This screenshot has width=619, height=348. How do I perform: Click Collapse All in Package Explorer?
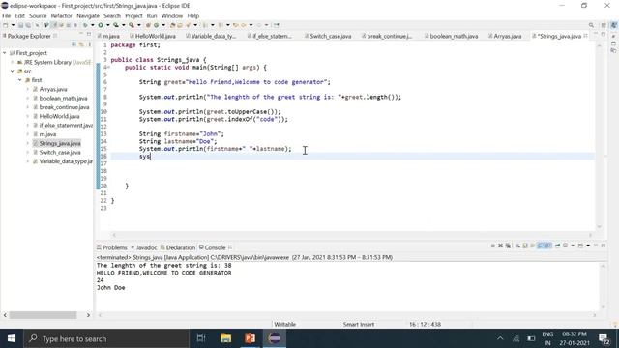(74, 44)
